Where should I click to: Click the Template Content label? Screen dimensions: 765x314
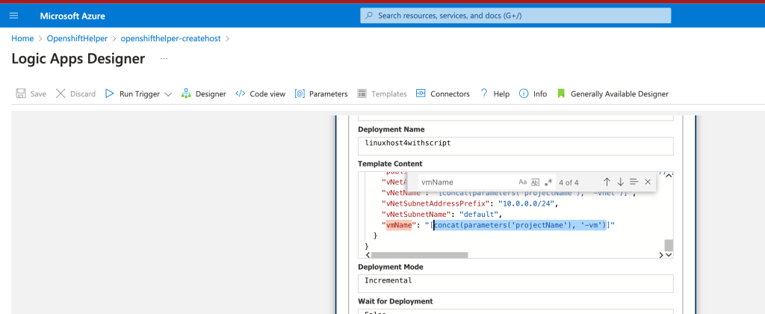tap(390, 164)
